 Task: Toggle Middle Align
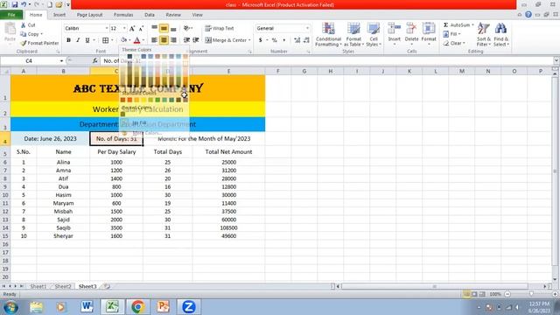[164, 28]
